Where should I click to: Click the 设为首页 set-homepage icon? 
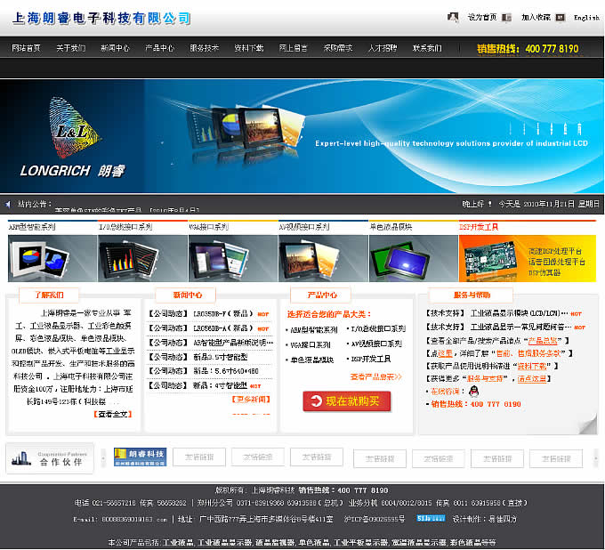point(453,17)
